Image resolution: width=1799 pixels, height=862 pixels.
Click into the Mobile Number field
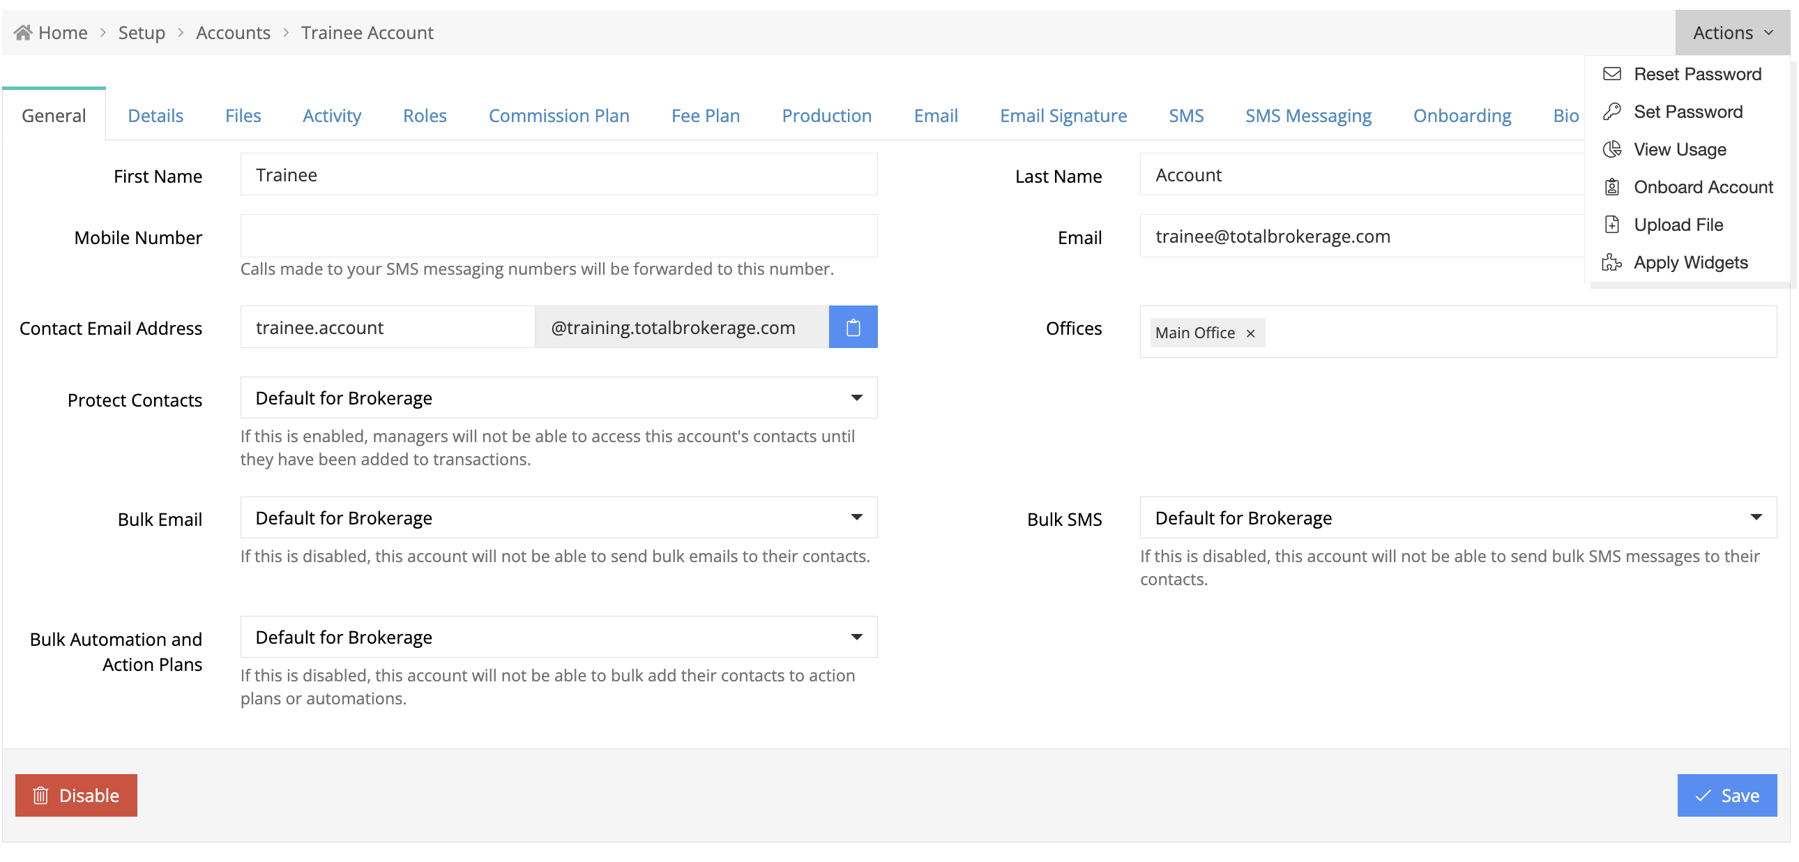559,236
